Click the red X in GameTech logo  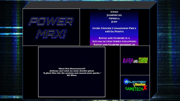pyautogui.click(x=145, y=88)
